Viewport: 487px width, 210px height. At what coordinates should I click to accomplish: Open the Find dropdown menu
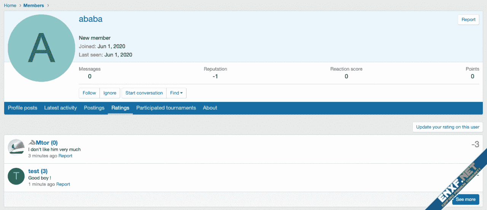[x=176, y=93]
